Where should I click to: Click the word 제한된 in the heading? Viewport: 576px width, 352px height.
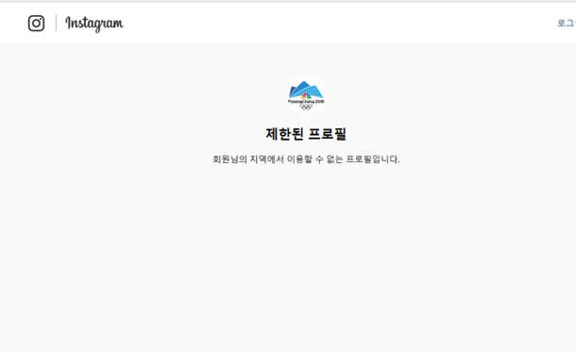tap(284, 134)
